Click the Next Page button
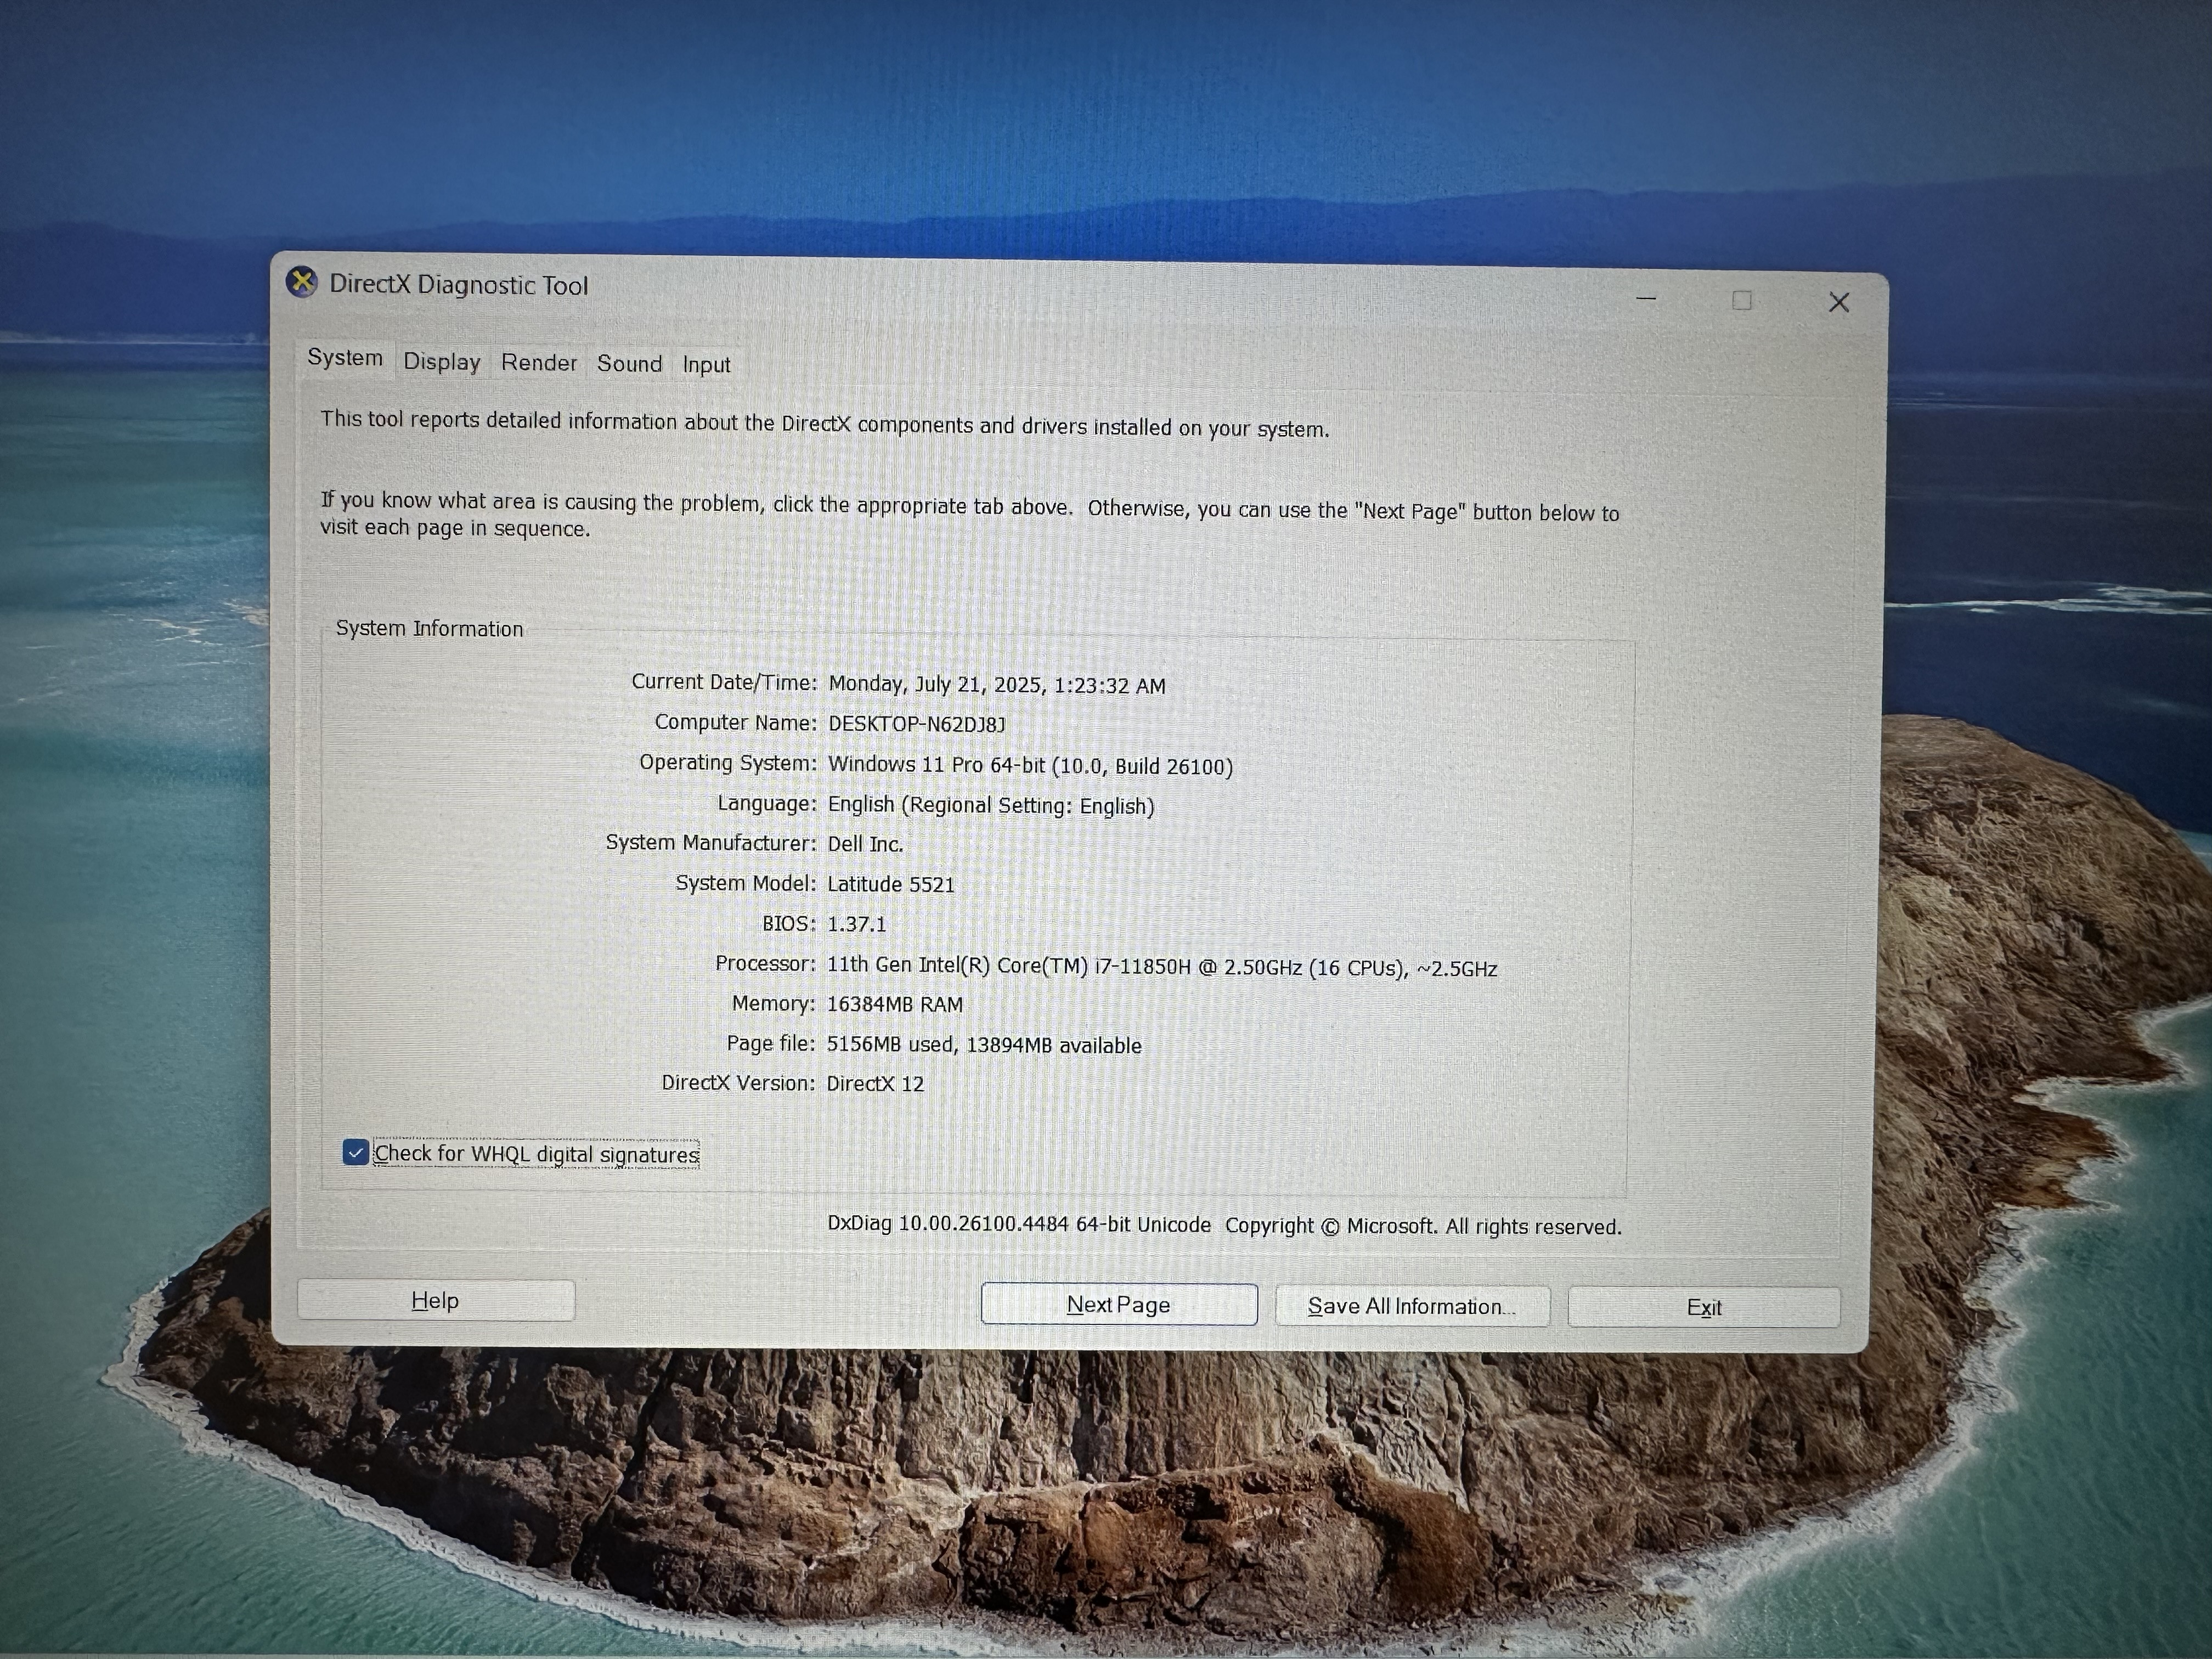Image resolution: width=2212 pixels, height=1659 pixels. tap(1118, 1304)
